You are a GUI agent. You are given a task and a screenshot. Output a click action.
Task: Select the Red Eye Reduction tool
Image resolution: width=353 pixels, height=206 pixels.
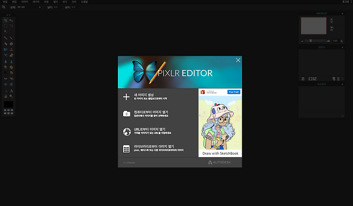[5, 78]
